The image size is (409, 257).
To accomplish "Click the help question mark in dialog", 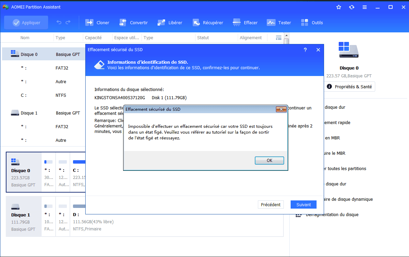I will pos(305,50).
